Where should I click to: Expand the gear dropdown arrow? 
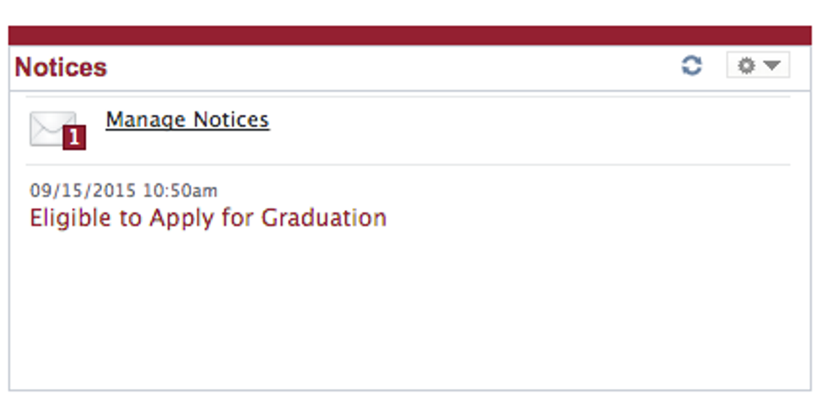772,66
